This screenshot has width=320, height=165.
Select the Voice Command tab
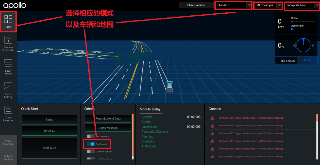8,142
